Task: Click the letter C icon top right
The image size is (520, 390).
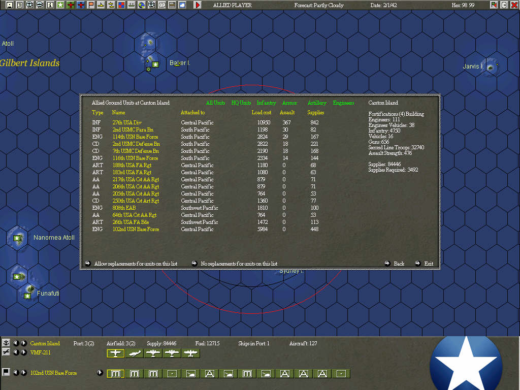Action: coord(504,5)
